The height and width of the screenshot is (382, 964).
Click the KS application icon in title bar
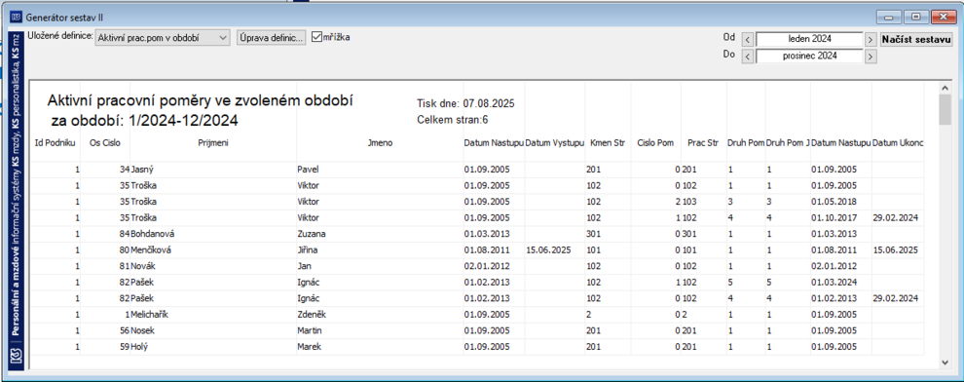pos(17,17)
